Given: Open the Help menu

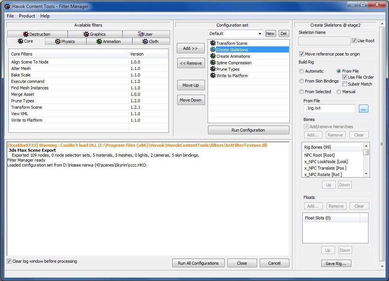Looking at the screenshot, I should (45, 16).
